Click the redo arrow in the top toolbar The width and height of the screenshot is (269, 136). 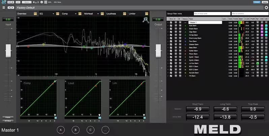[38, 2]
